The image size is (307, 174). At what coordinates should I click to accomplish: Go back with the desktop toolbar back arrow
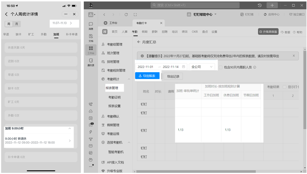pyautogui.click(x=104, y=14)
